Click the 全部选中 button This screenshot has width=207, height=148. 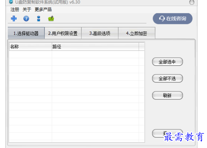click(x=168, y=62)
